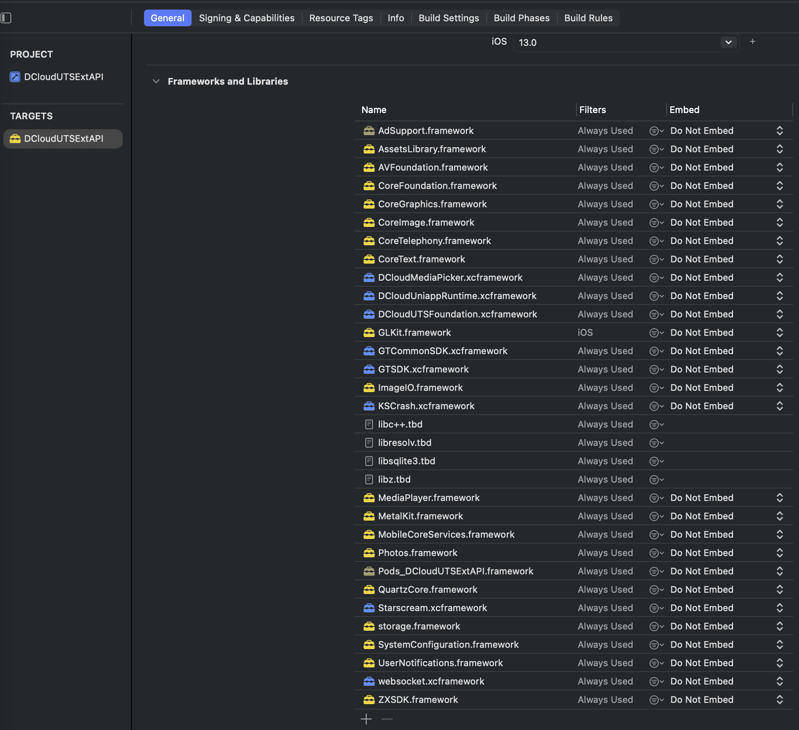Open filter options for AdSupport.framework
The height and width of the screenshot is (730, 799).
click(x=656, y=131)
